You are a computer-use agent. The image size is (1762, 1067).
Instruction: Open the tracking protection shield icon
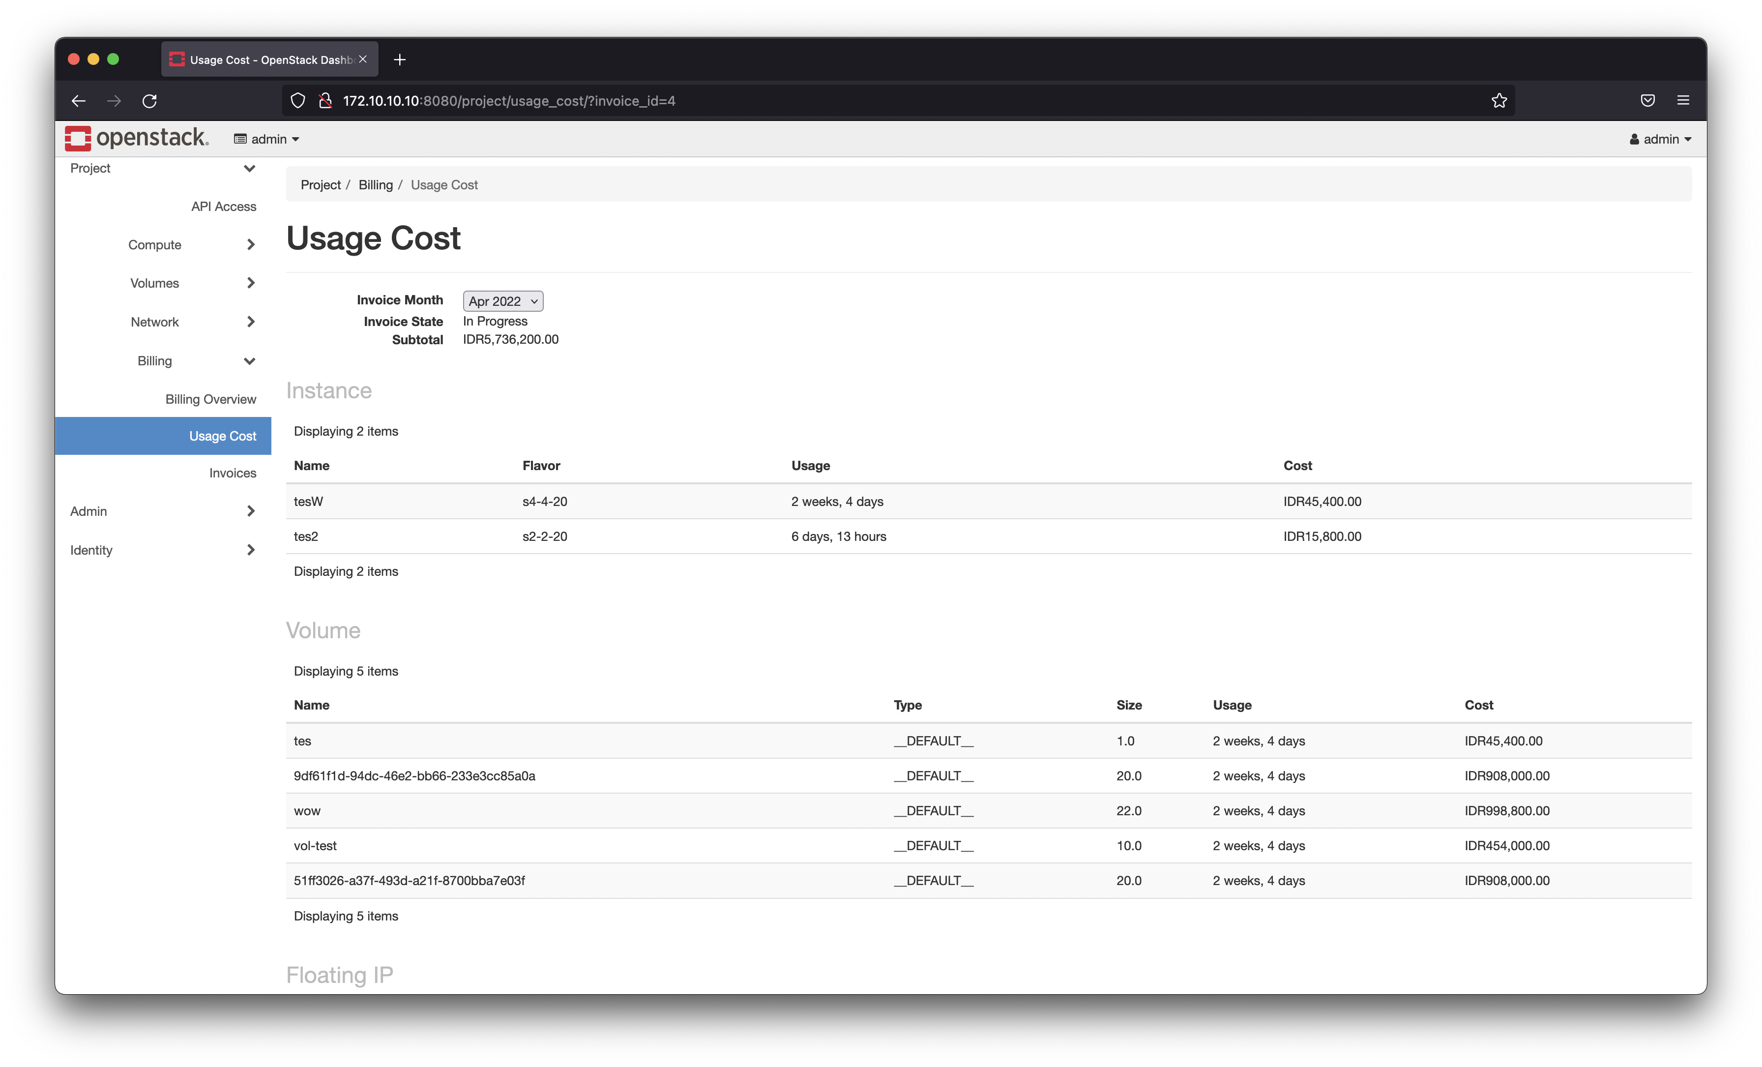coord(298,101)
